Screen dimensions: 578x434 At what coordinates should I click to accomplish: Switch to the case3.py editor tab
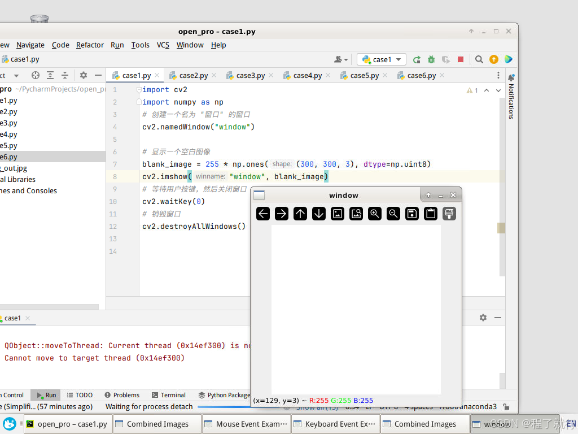[250, 75]
